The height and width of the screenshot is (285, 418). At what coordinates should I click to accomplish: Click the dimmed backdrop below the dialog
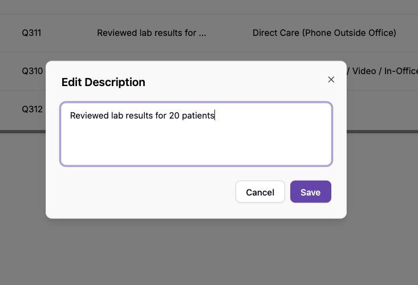tap(209, 251)
